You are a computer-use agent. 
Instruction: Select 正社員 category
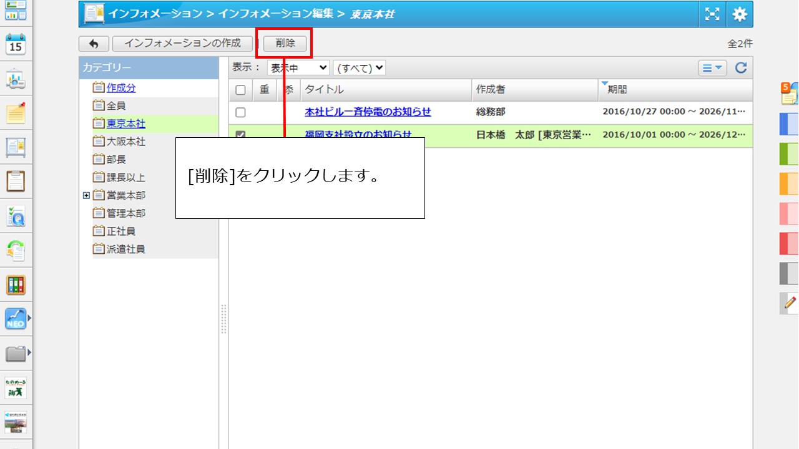[x=121, y=231]
